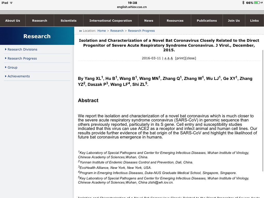Screen dimensions: 264x198
Task: Follow the Research Progress breadcrumb
Action: 141,31
